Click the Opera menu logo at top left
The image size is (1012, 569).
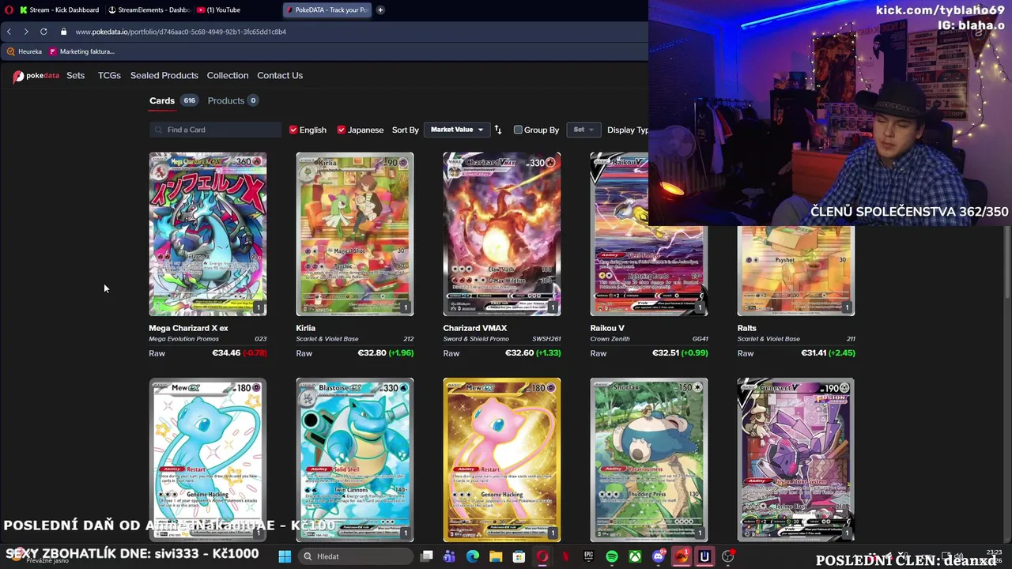[9, 9]
